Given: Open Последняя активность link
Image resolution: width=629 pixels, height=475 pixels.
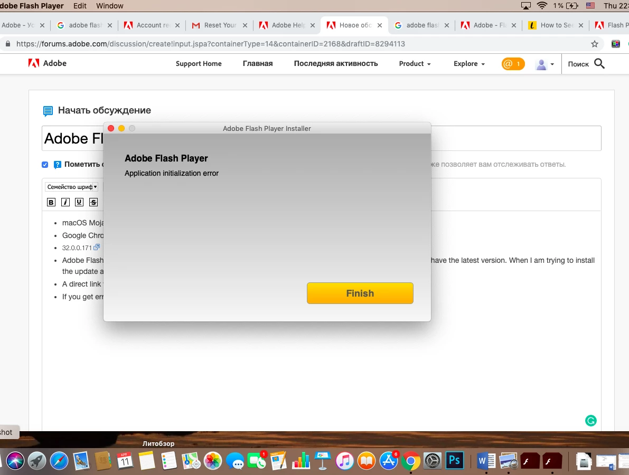Looking at the screenshot, I should click(336, 64).
